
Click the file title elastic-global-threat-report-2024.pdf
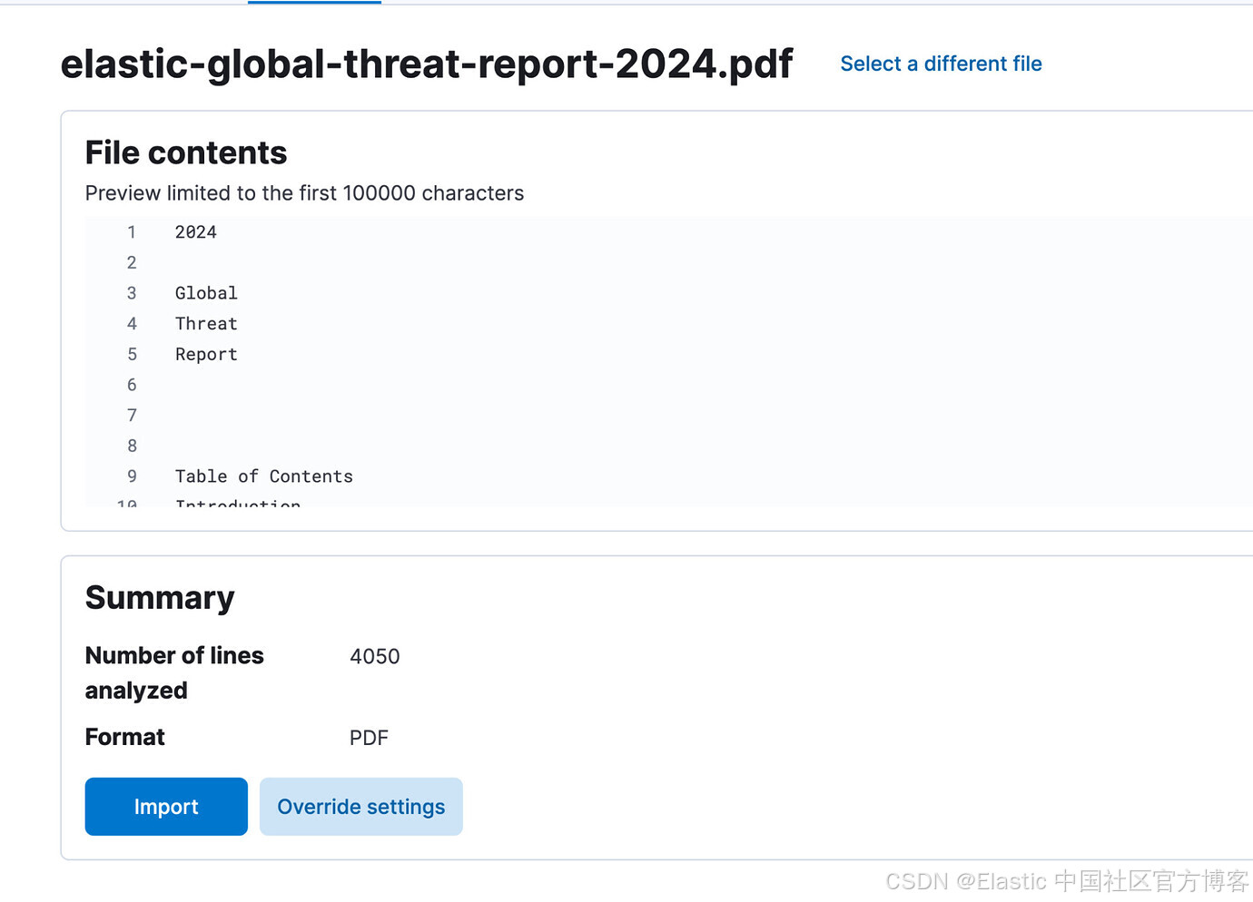[427, 64]
